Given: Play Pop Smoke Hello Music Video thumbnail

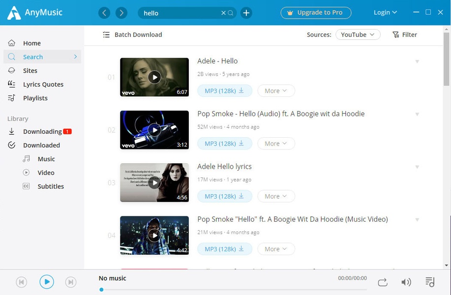Looking at the screenshot, I should tap(154, 236).
